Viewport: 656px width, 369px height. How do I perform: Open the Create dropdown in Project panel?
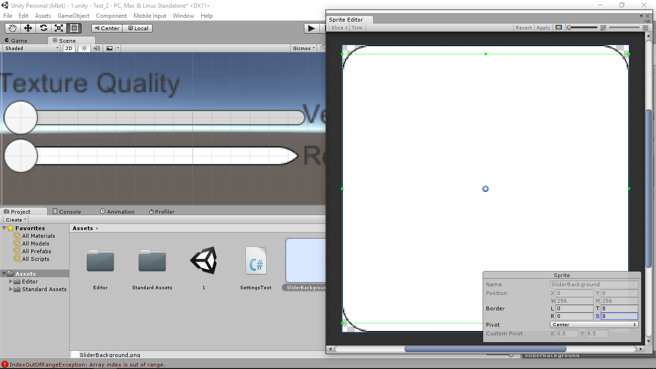(x=16, y=220)
